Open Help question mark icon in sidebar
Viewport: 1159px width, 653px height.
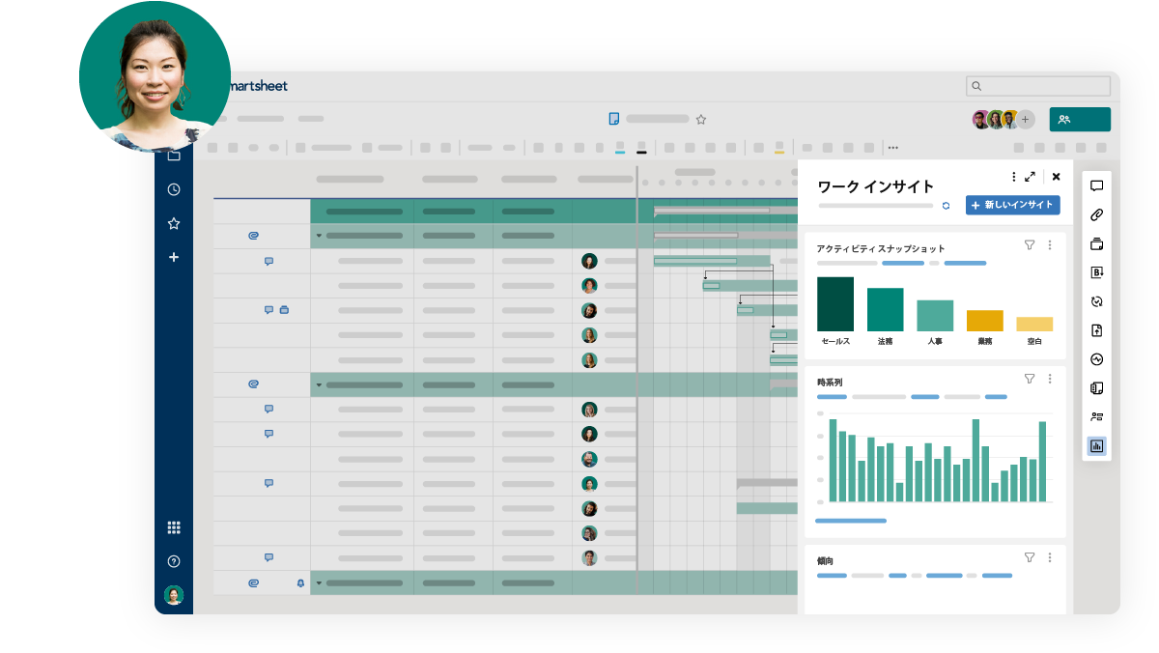pyautogui.click(x=174, y=561)
